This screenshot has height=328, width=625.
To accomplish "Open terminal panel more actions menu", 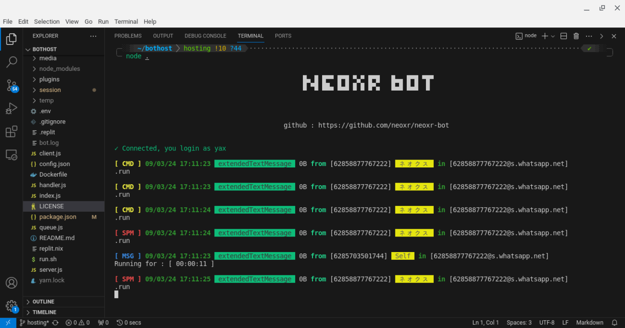I will [589, 36].
